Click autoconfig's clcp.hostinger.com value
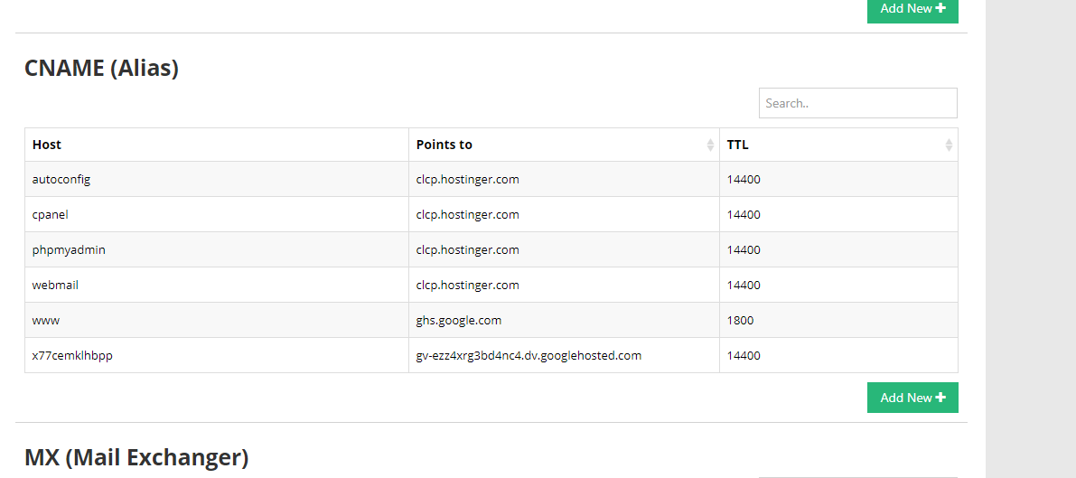 (x=467, y=179)
